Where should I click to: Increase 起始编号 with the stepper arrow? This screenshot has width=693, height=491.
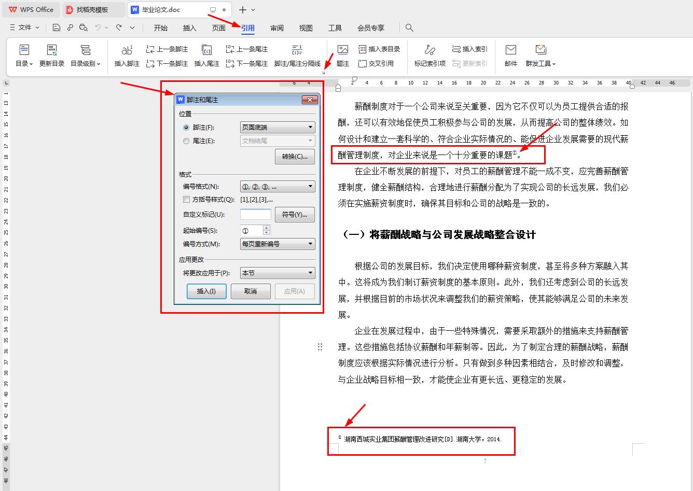click(x=267, y=228)
